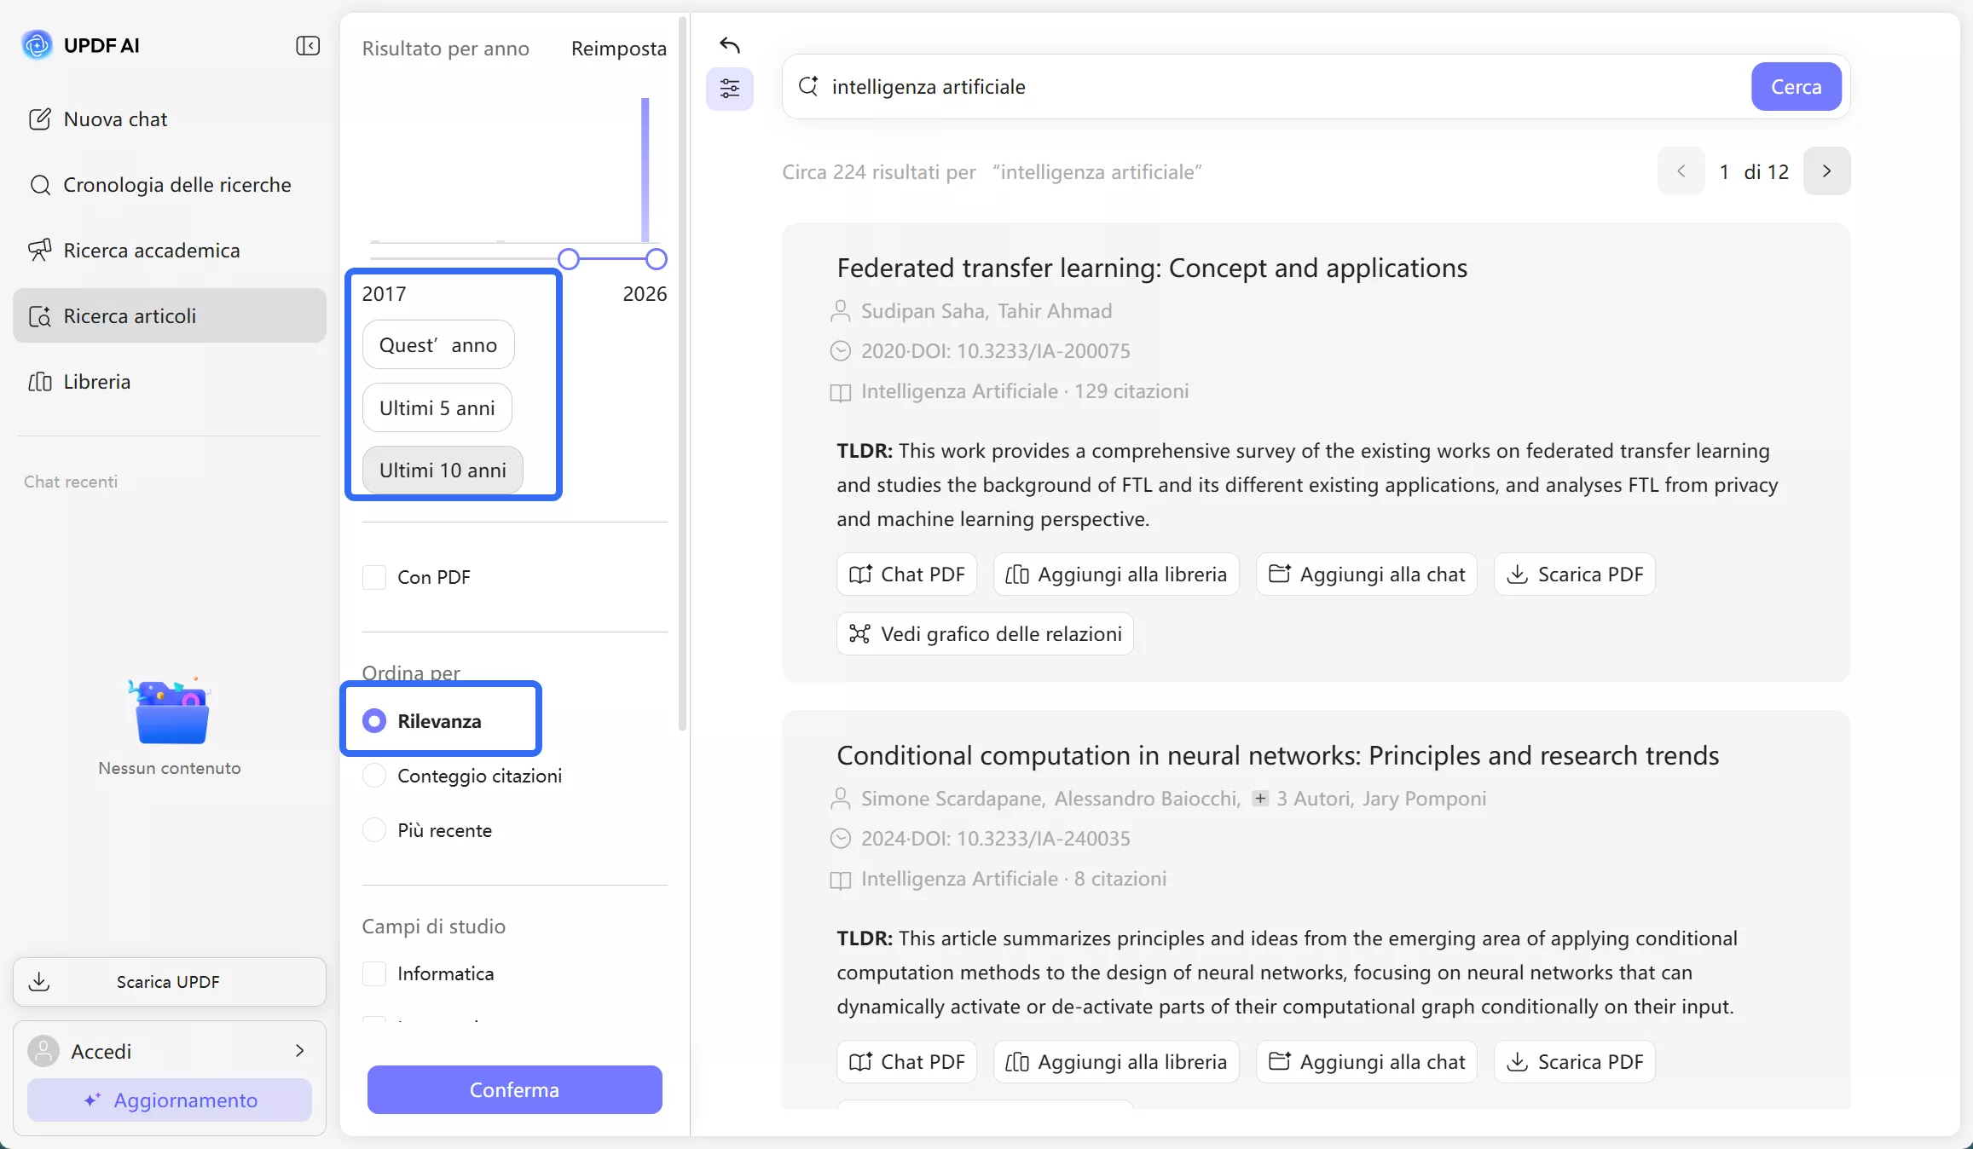This screenshot has width=1973, height=1149.
Task: Select the Conteggio citazioni sorting option
Action: click(x=374, y=777)
